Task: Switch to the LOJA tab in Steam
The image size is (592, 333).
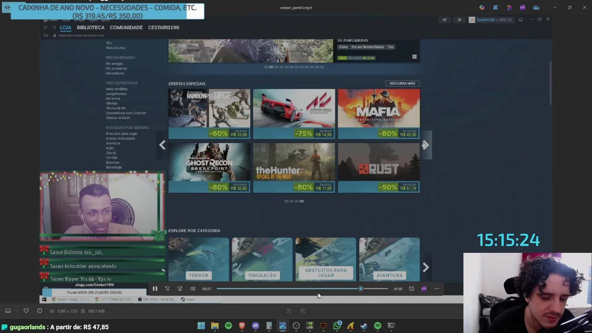Action: (x=66, y=27)
